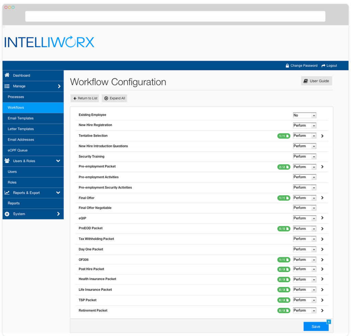The image size is (351, 336).
Task: Expand the PreEOD Packet row chevron
Action: tap(322, 229)
